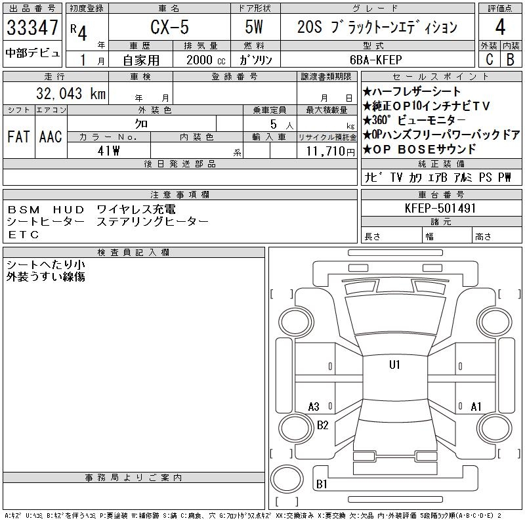
Task: Select the FAT shift value
Action: pos(18,137)
